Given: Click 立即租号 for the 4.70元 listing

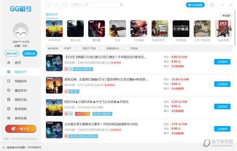Looking at the screenshot, I should pyautogui.click(x=222, y=129).
